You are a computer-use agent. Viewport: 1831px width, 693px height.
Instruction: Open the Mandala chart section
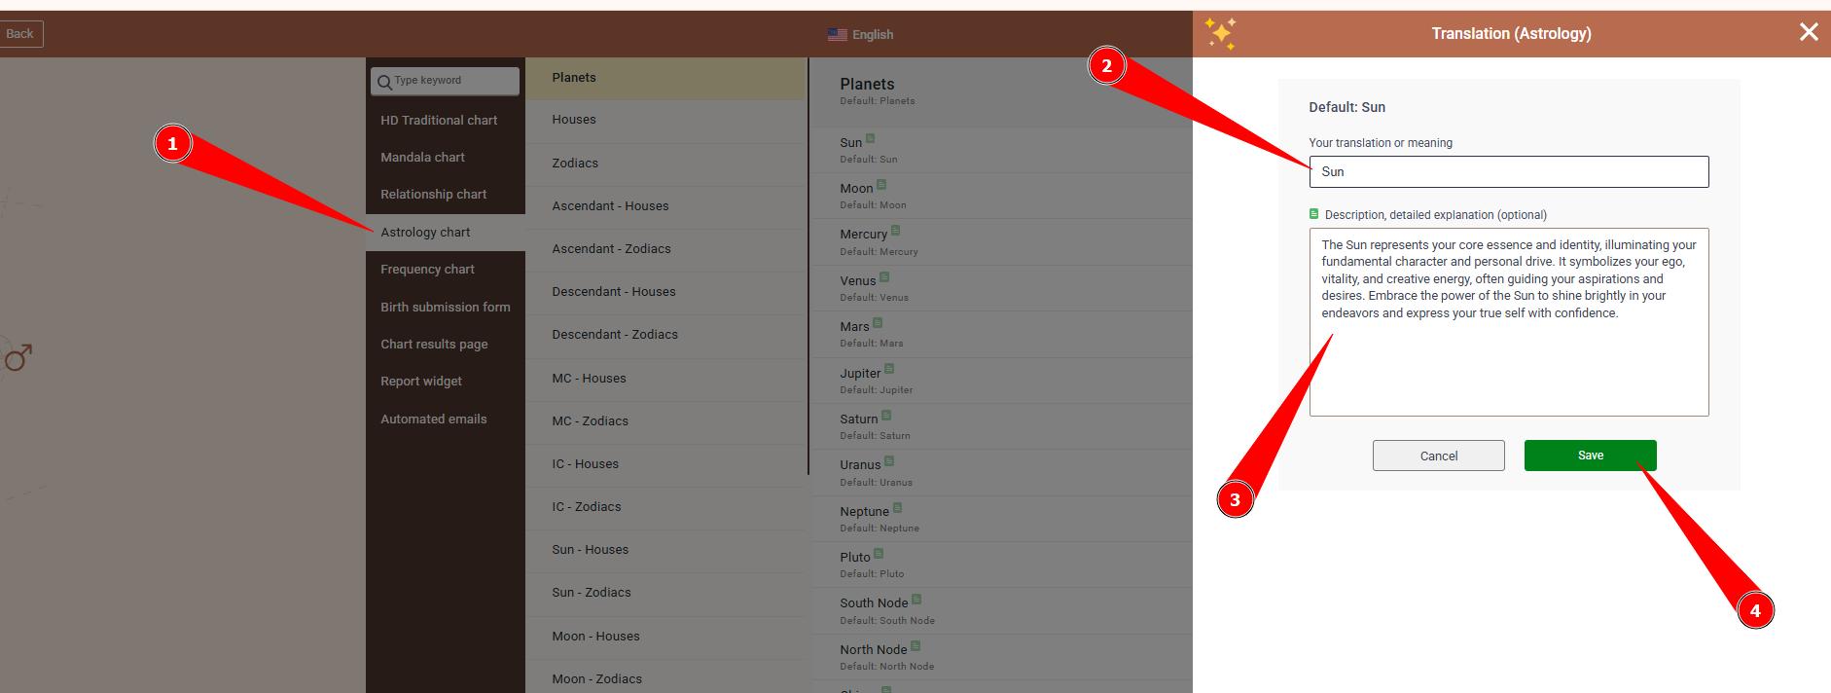click(x=422, y=157)
